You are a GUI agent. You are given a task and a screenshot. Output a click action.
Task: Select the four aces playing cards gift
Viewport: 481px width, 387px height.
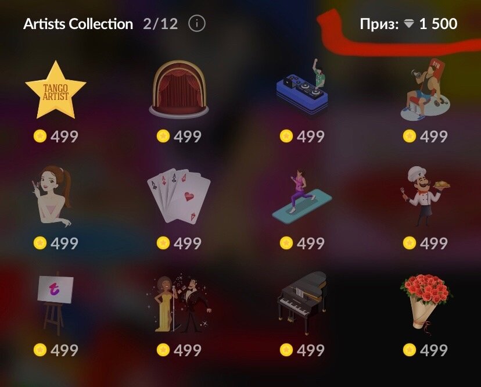tap(179, 196)
